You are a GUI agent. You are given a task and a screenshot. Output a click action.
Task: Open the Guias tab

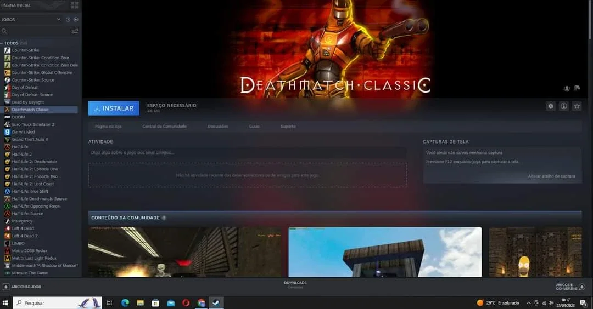tap(254, 127)
